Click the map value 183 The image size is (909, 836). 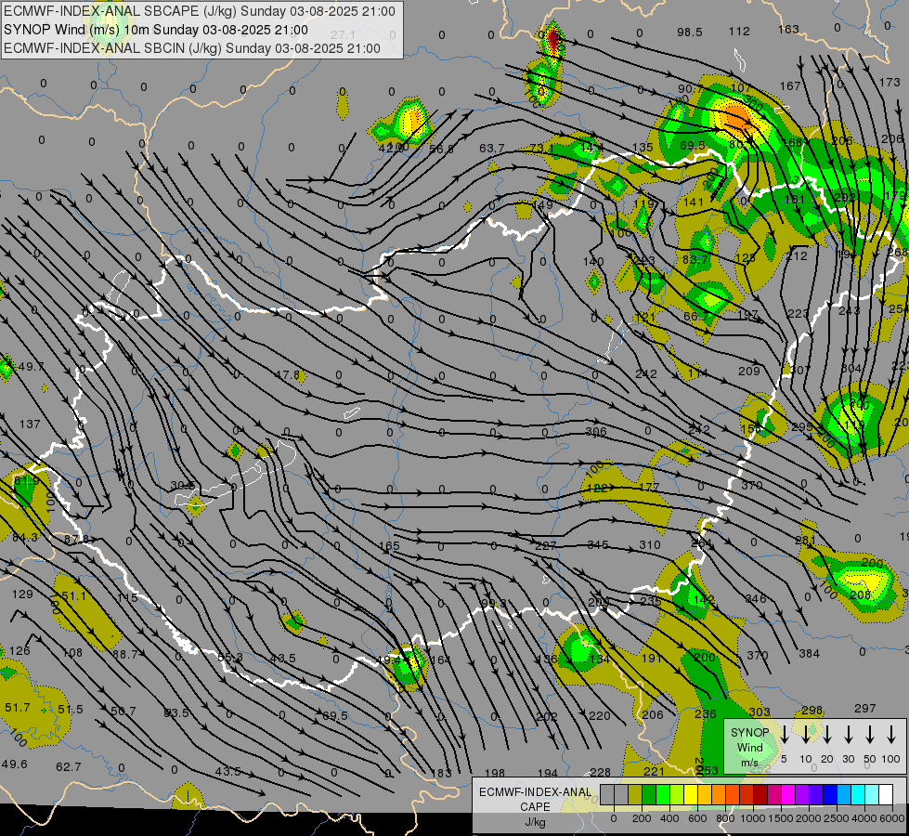(x=441, y=773)
